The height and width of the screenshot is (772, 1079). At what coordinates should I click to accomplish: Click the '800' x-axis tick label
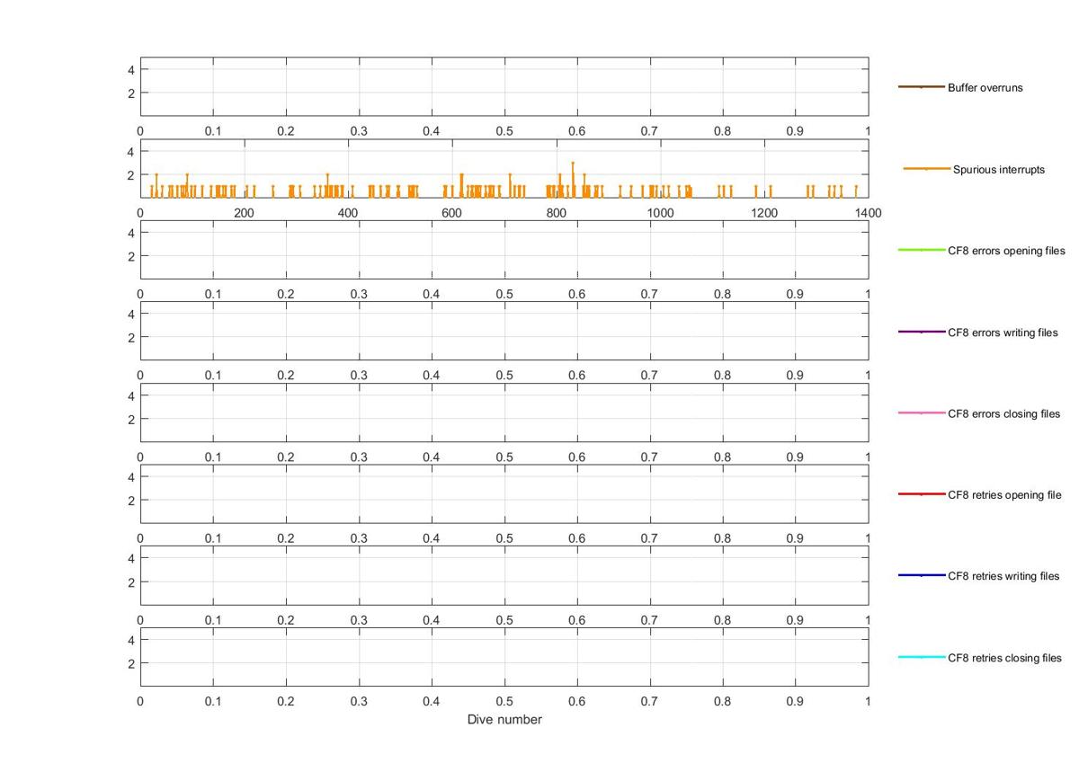tap(556, 213)
